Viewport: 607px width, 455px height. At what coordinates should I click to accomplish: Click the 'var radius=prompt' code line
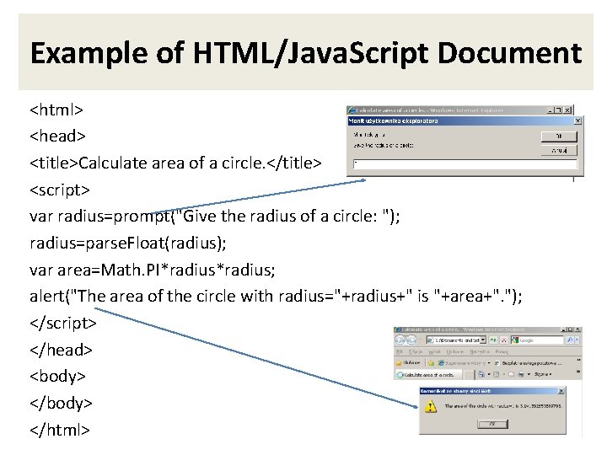(214, 216)
